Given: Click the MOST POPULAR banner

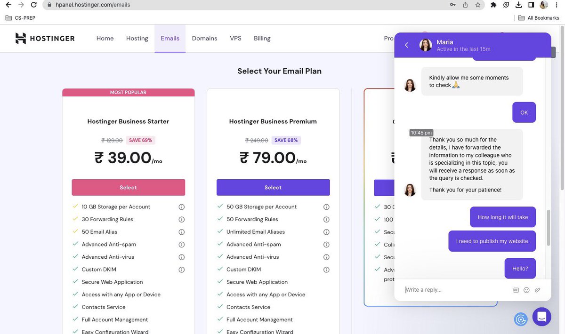Looking at the screenshot, I should point(129,92).
